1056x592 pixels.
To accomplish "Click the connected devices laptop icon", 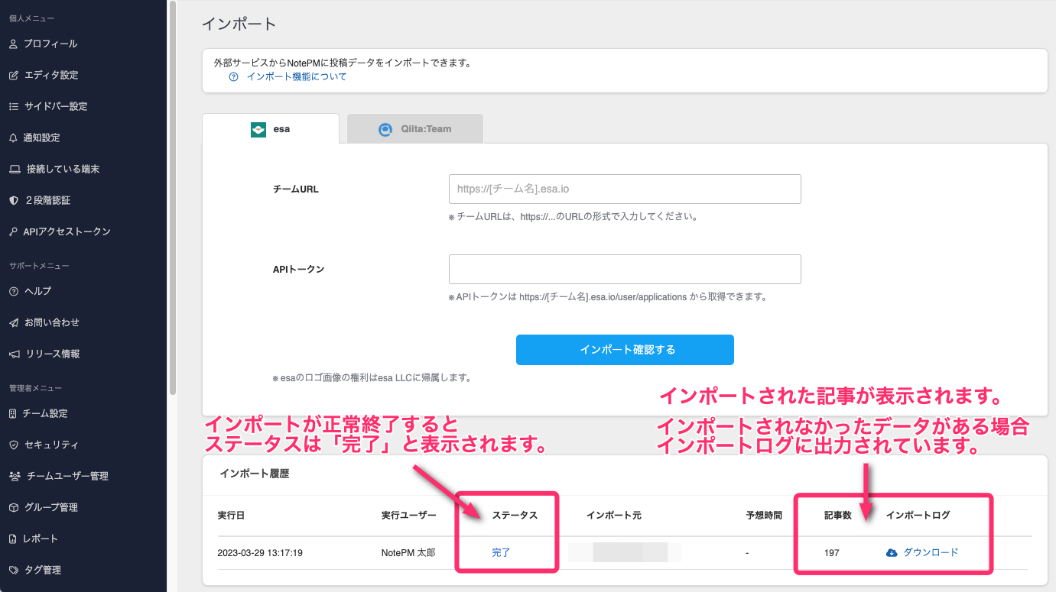I will click(14, 170).
